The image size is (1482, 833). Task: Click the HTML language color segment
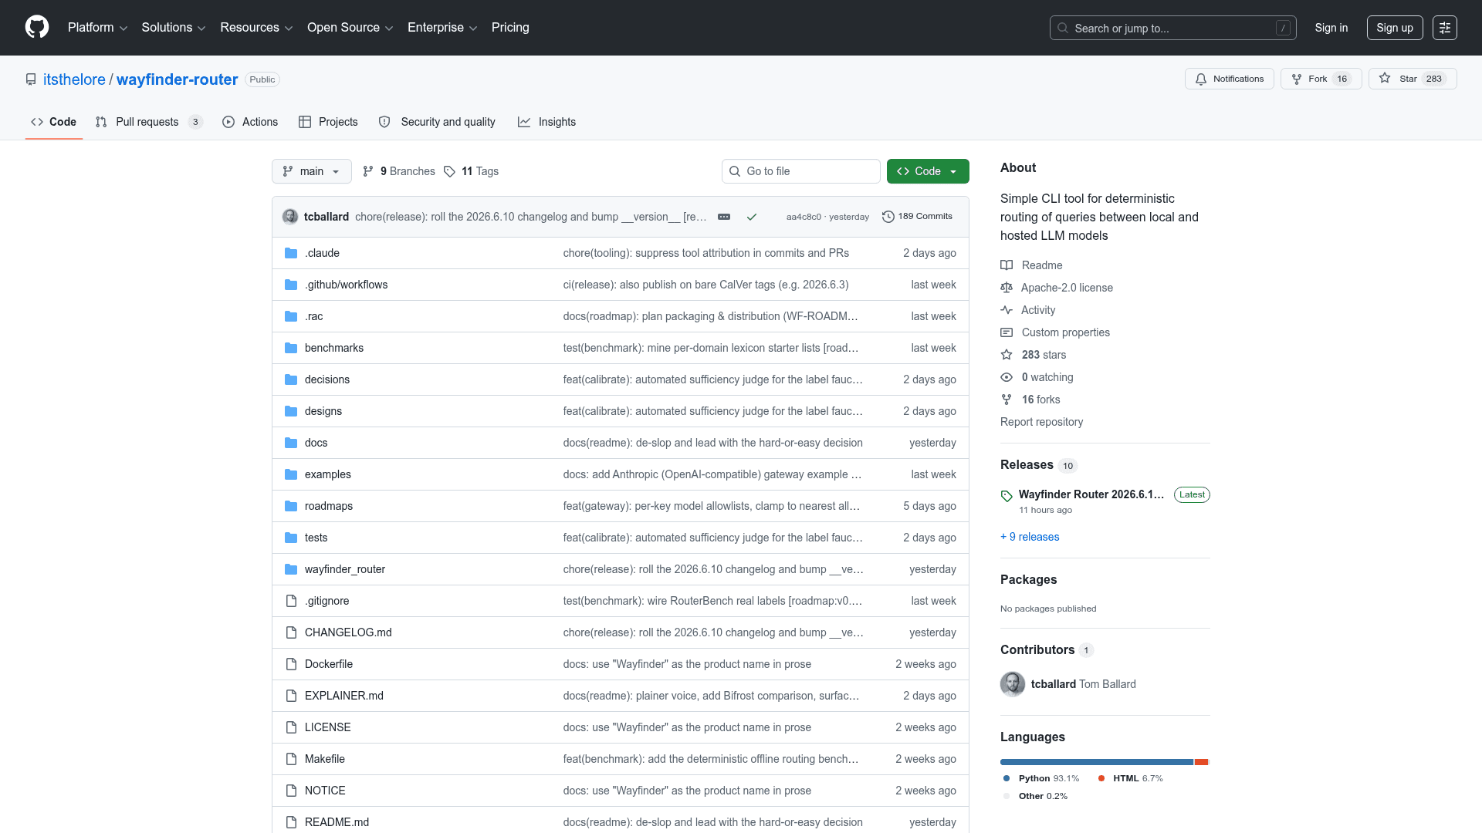coord(1201,762)
